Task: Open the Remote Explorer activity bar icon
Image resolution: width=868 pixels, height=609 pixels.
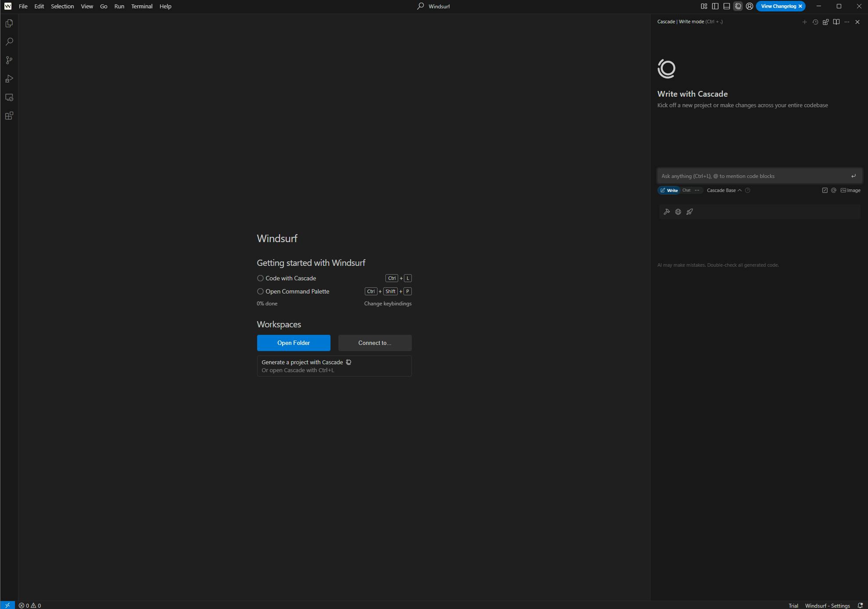Action: [x=9, y=98]
